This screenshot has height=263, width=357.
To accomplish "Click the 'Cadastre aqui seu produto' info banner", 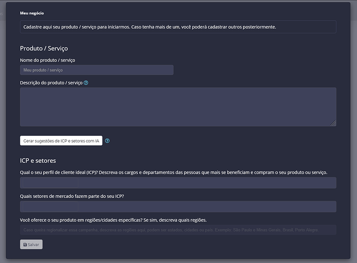I will click(178, 27).
